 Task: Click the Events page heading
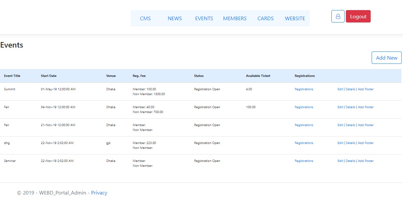click(x=12, y=45)
